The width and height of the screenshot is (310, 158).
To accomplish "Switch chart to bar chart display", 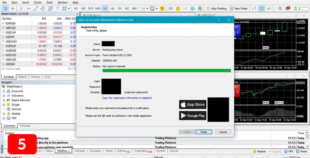I will pyautogui.click(x=255, y=9).
